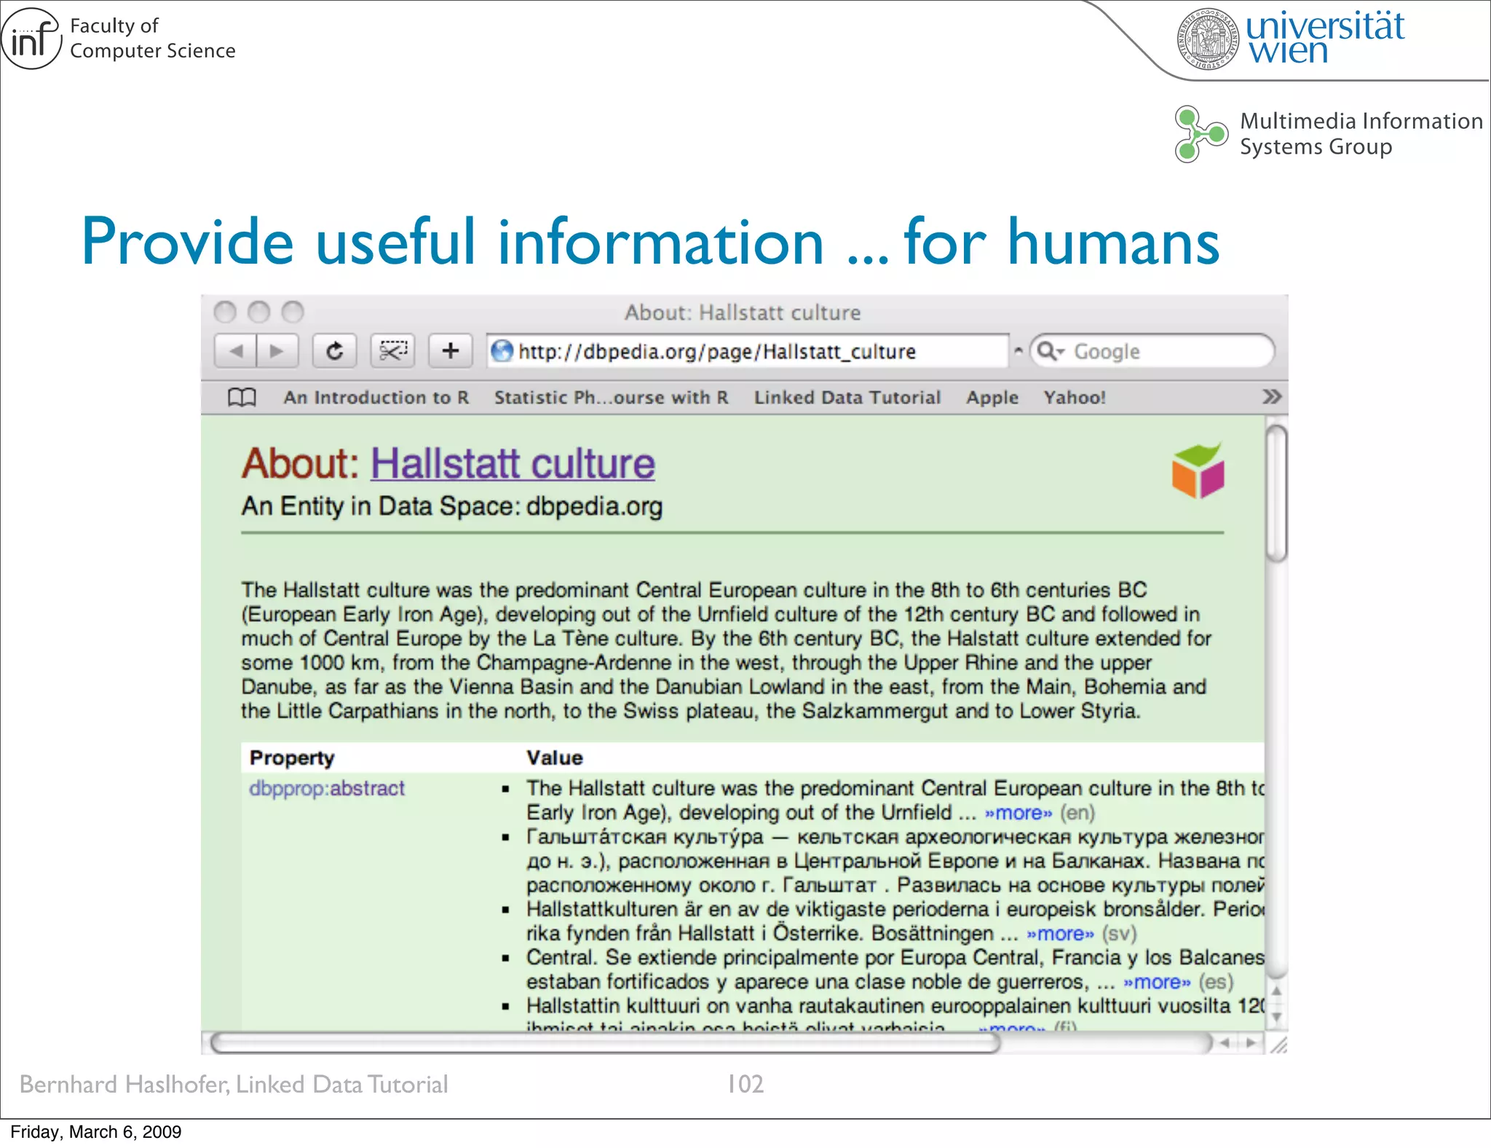Click »more» on the English (en) abstract
Screen dimensions: 1491x1148
[x=1019, y=812]
